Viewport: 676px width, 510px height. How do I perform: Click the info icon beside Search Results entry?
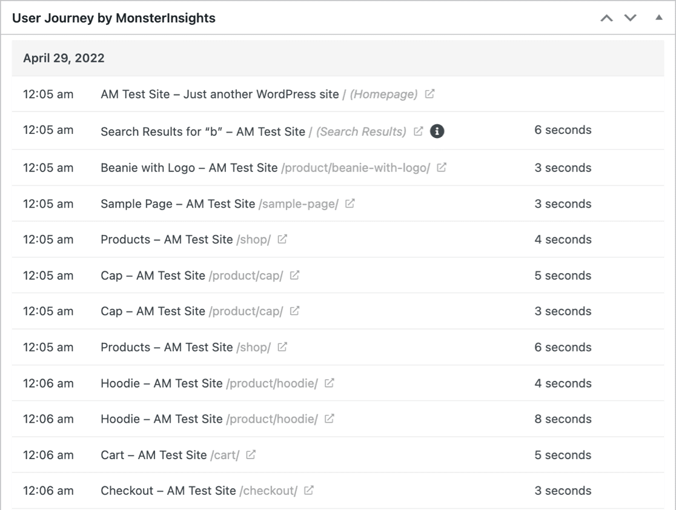click(x=437, y=131)
